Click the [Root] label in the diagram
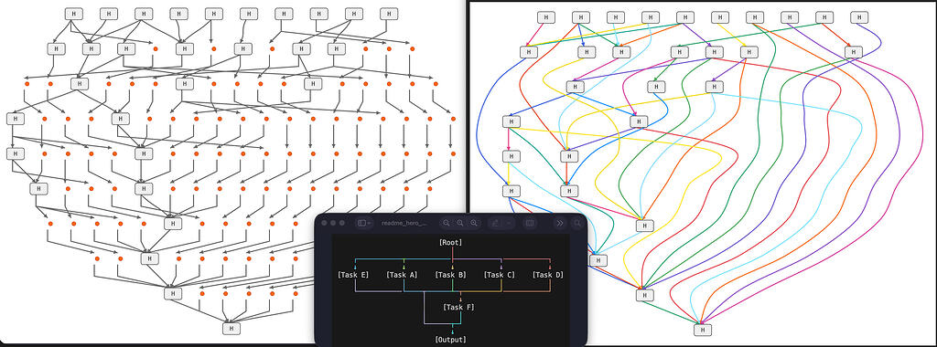Image resolution: width=937 pixels, height=347 pixels. pyautogui.click(x=450, y=243)
